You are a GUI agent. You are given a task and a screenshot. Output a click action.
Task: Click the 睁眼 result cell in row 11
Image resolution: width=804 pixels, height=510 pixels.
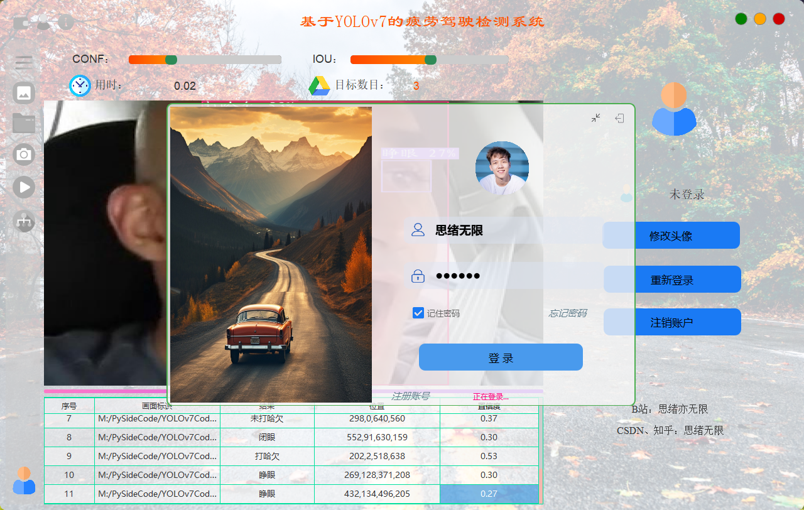click(267, 494)
